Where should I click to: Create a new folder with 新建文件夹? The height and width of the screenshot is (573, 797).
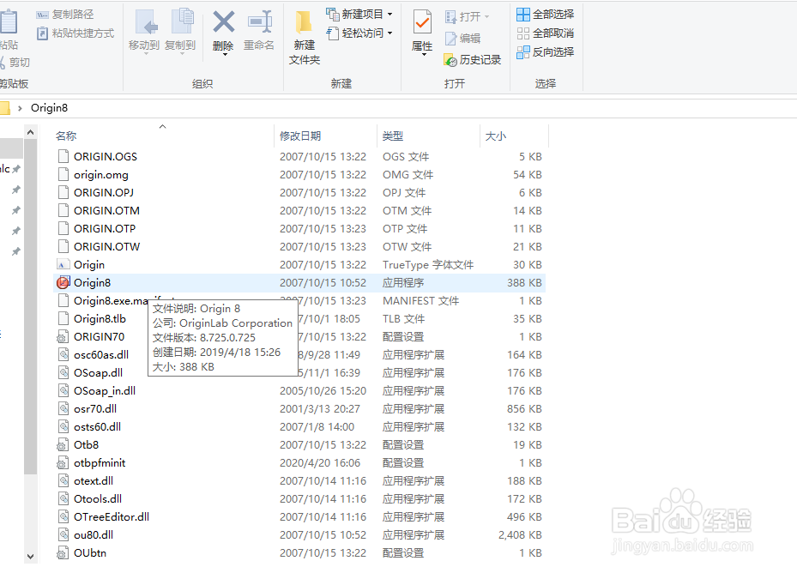point(304,38)
